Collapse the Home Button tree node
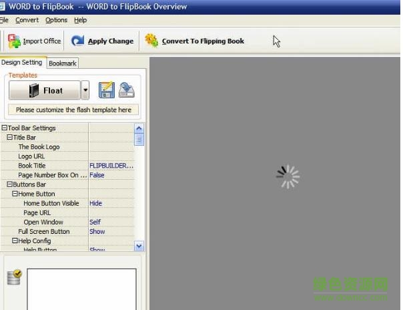403x310 pixels. pyautogui.click(x=15, y=194)
